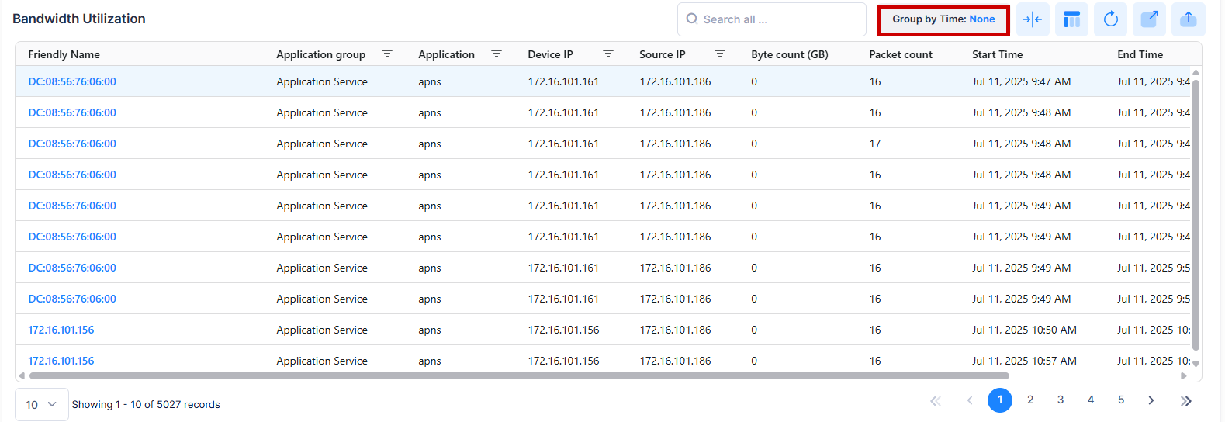Filter the Application column
1225x422 pixels.
point(497,54)
